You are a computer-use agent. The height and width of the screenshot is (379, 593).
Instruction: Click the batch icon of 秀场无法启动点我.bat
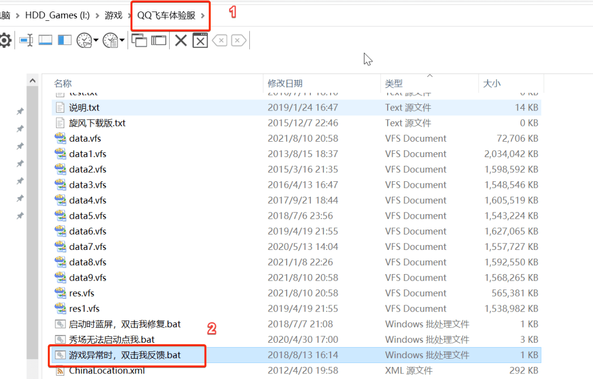[x=60, y=339]
